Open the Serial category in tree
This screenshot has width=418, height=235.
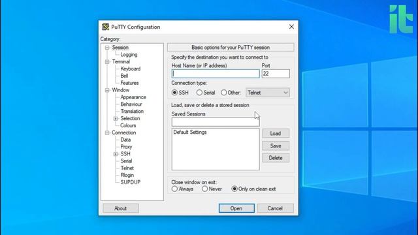pos(126,161)
